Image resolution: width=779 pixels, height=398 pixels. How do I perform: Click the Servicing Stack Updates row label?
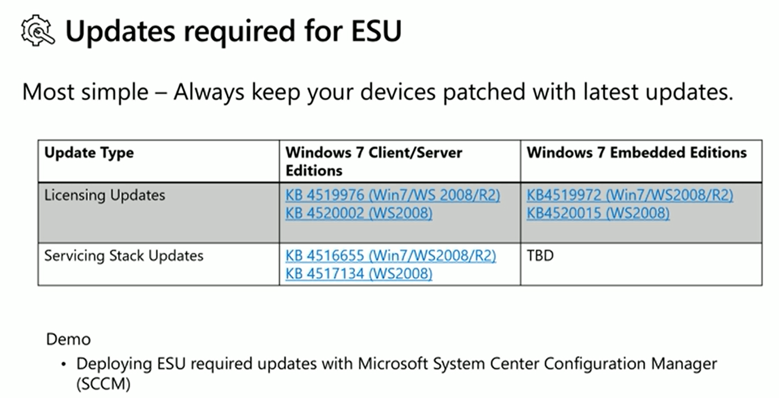pos(124,256)
